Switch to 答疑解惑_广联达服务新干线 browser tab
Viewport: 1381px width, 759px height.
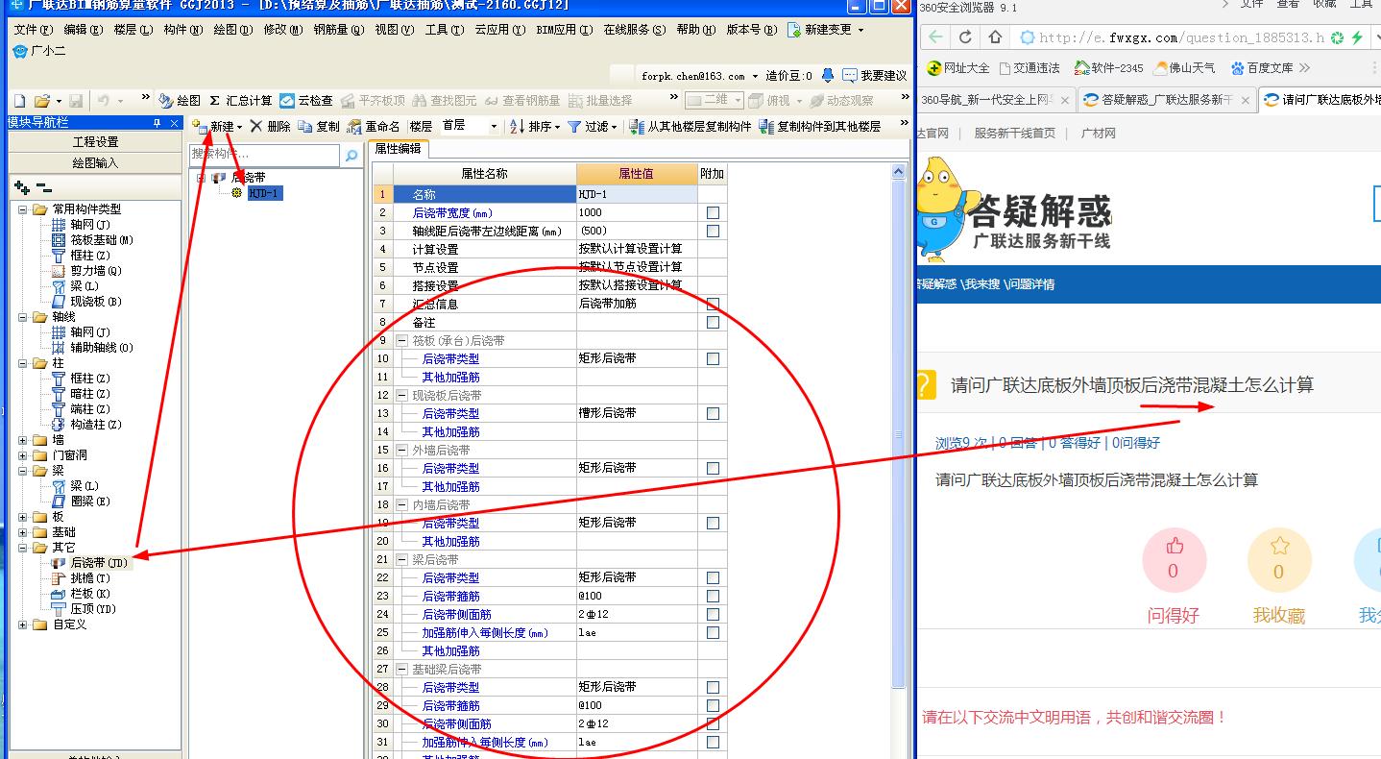click(1165, 99)
